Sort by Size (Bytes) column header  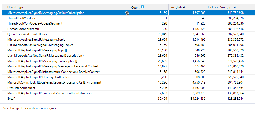(187, 7)
